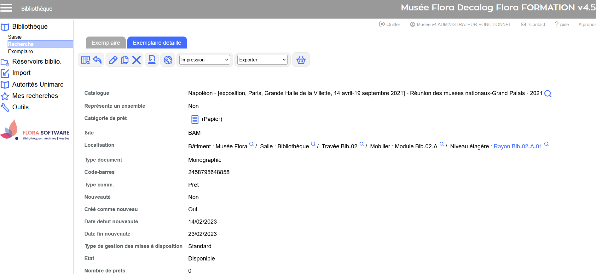Viewport: 596px width, 274px height.
Task: Click the pencil edit icon
Action: pos(113,60)
